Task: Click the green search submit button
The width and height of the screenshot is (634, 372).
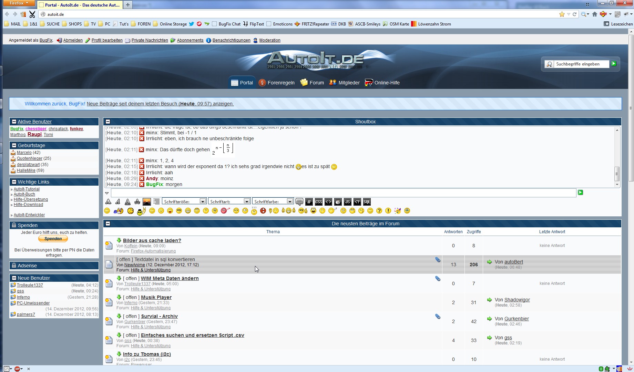Action: pyautogui.click(x=614, y=64)
